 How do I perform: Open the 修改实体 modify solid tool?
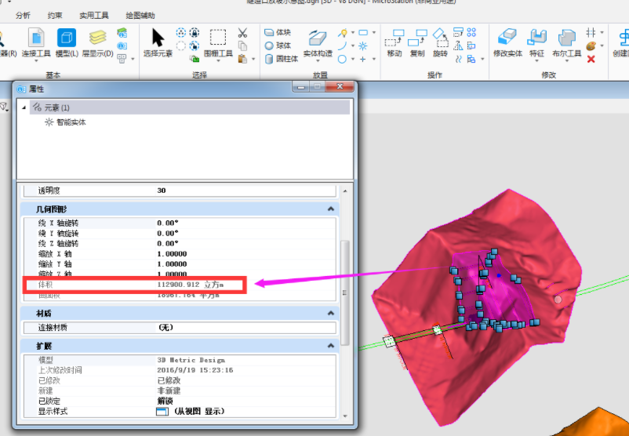pyautogui.click(x=508, y=43)
